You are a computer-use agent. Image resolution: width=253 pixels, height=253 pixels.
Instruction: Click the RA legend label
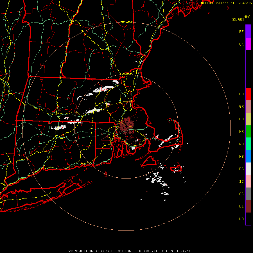pyautogui.click(x=241, y=144)
